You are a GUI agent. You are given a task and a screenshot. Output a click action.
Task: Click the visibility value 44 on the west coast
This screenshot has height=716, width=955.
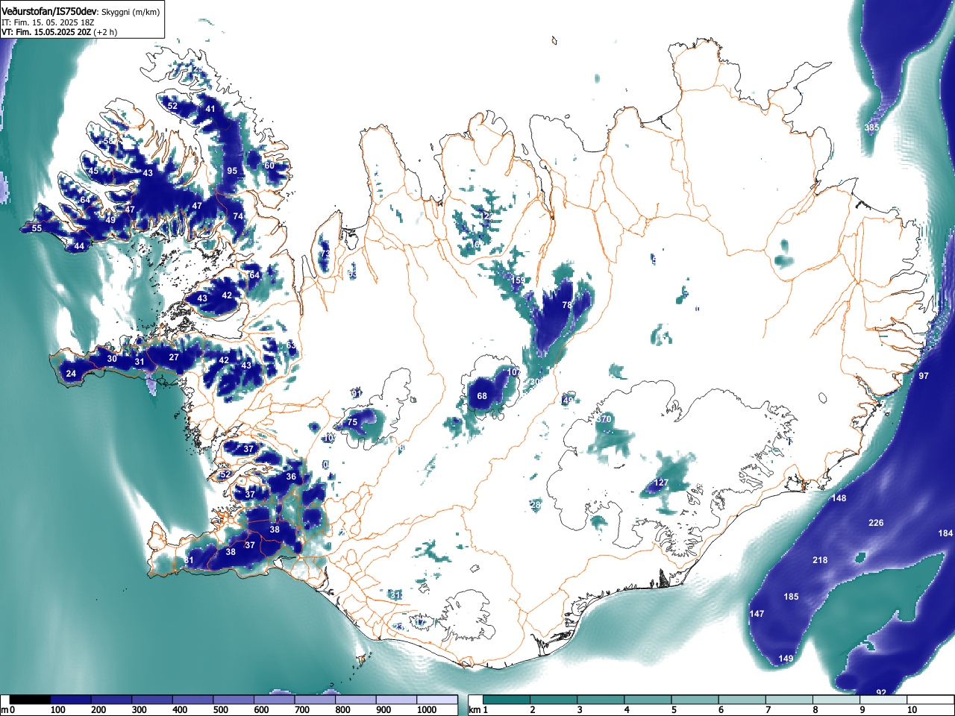point(79,246)
